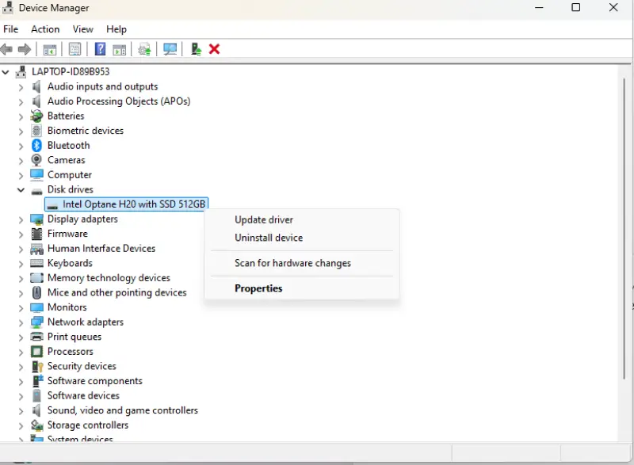Select the Show/Hide Console Tree toolbar icon
The height and width of the screenshot is (465, 634).
[x=49, y=49]
